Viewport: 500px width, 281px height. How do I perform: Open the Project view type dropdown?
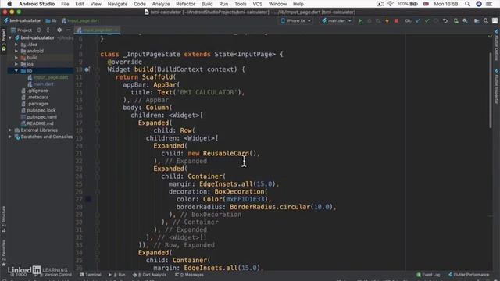click(x=21, y=30)
